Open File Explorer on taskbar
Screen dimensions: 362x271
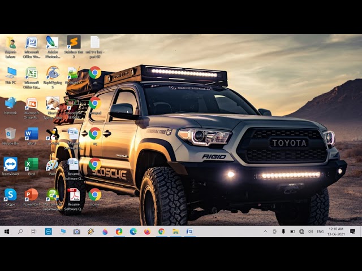tap(176, 231)
